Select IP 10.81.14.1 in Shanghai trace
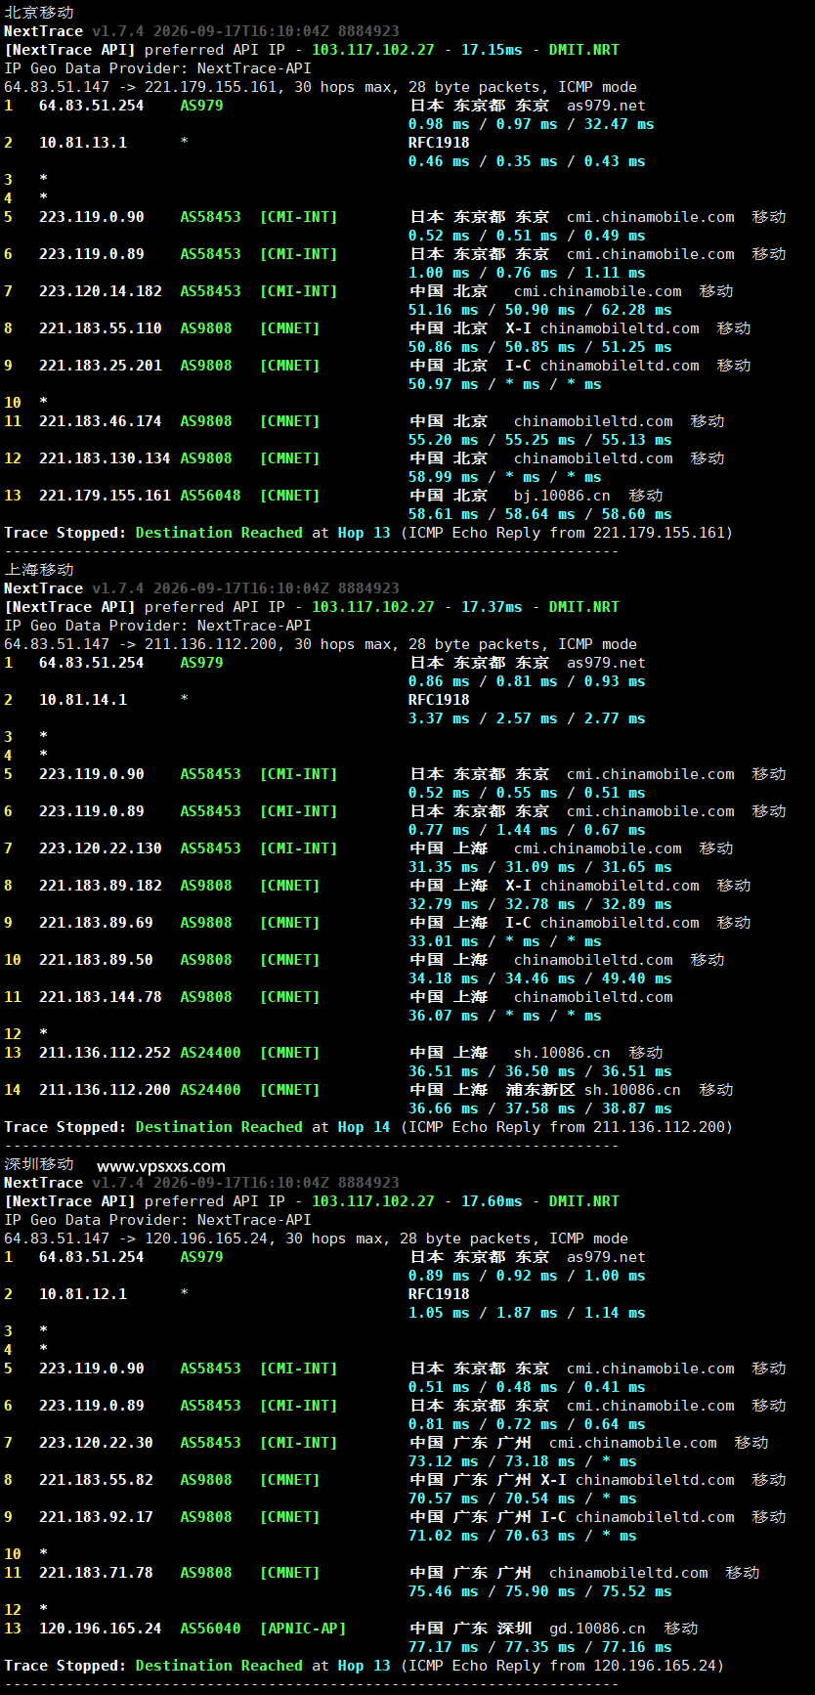The height and width of the screenshot is (1695, 815). [83, 700]
